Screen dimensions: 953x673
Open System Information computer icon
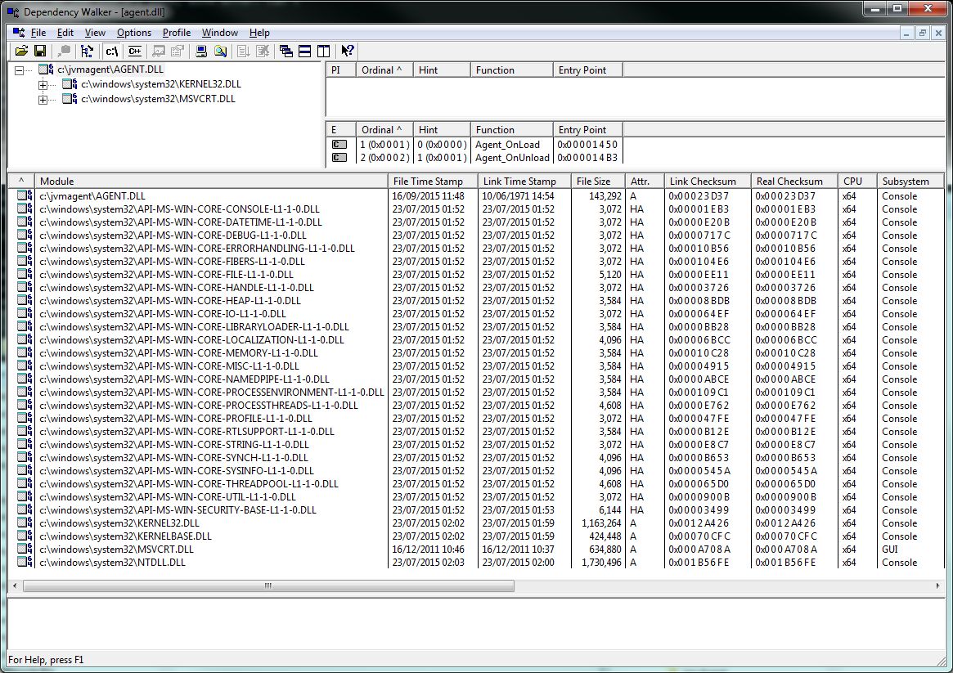pos(201,51)
